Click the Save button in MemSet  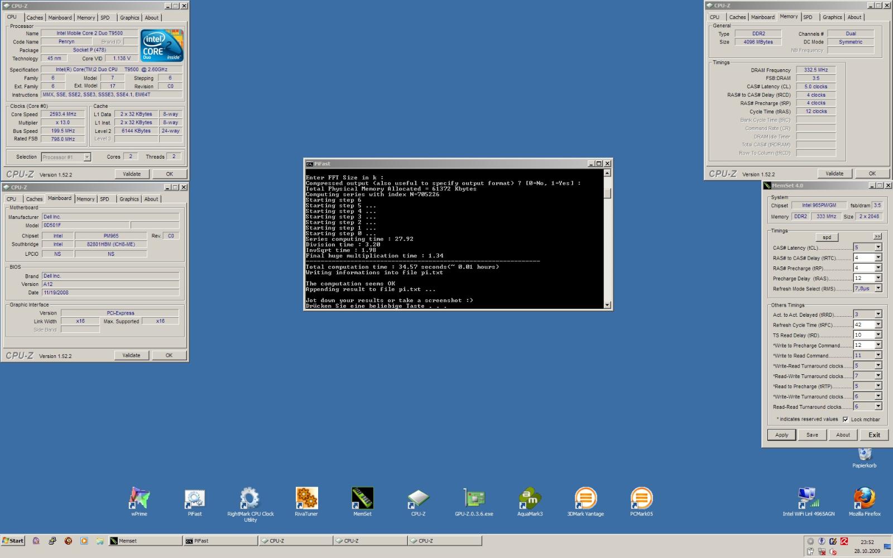812,435
